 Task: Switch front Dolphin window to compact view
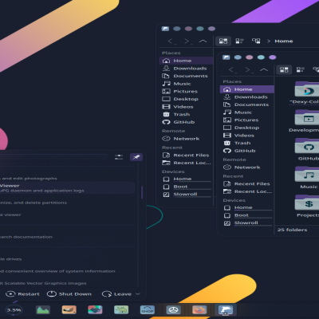(x=301, y=69)
